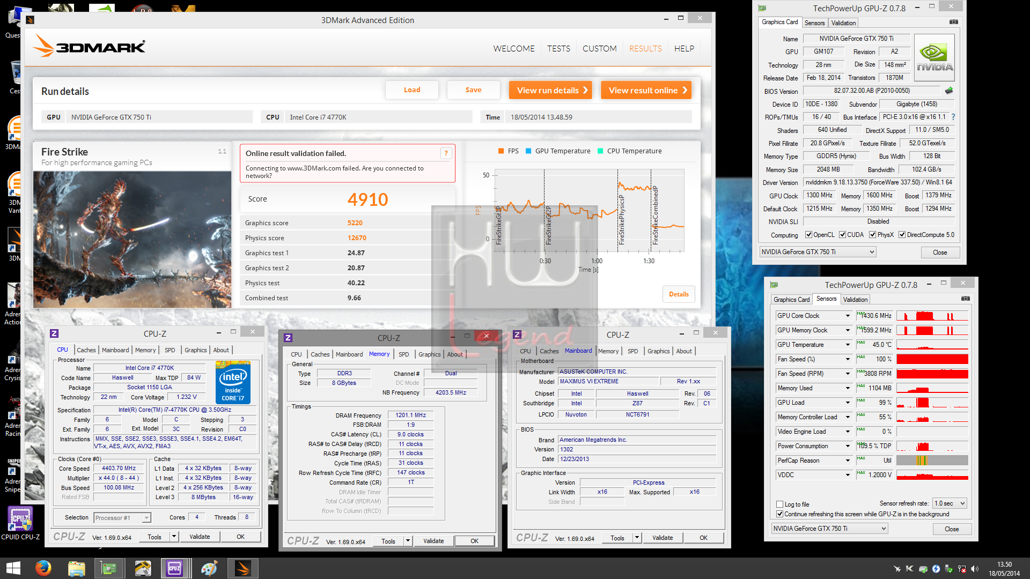
Task: Click the Details button under the chart
Action: pyautogui.click(x=679, y=294)
